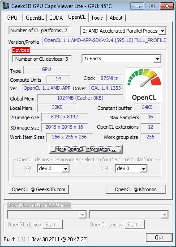The width and height of the screenshot is (176, 247).
Task: Click the Number of CL platforms field
Action: [x=39, y=30]
